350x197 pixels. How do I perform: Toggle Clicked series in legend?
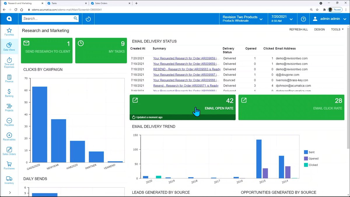[311, 165]
